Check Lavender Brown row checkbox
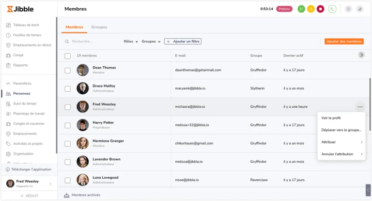372x201 pixels. pyautogui.click(x=68, y=162)
